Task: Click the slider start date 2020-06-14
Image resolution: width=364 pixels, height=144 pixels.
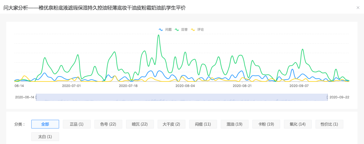Action: coord(25,97)
